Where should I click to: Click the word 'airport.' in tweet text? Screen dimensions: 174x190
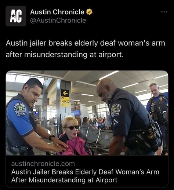click(111, 54)
